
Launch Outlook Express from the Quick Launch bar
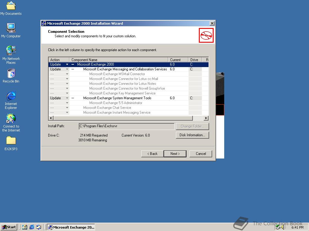pyautogui.click(x=39, y=227)
